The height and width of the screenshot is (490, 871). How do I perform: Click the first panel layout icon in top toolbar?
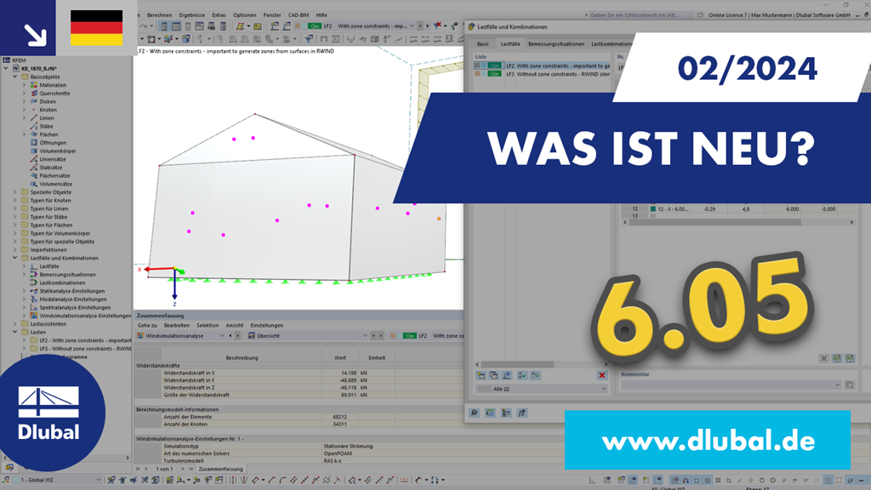[164, 26]
